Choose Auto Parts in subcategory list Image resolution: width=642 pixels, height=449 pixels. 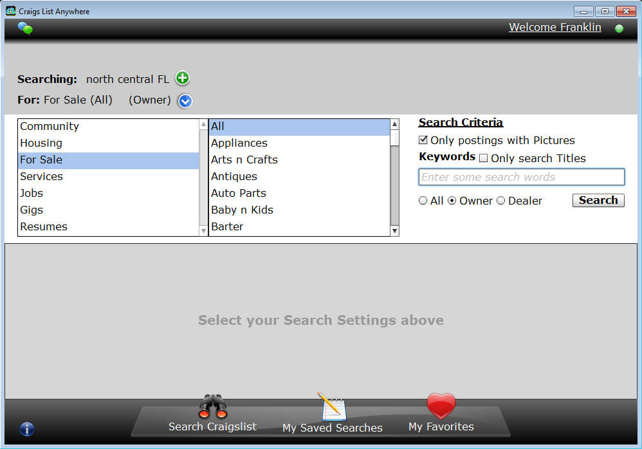239,193
